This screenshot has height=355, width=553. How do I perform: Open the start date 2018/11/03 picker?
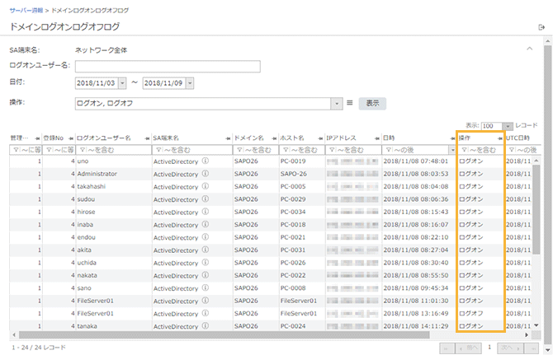point(123,82)
